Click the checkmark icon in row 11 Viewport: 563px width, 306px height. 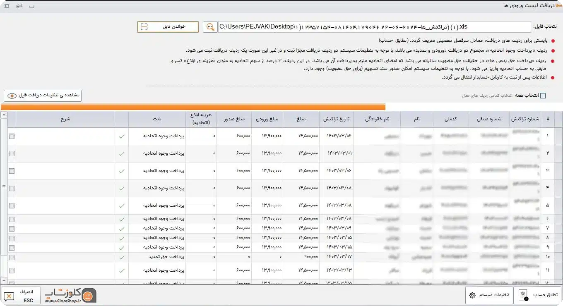point(121,271)
